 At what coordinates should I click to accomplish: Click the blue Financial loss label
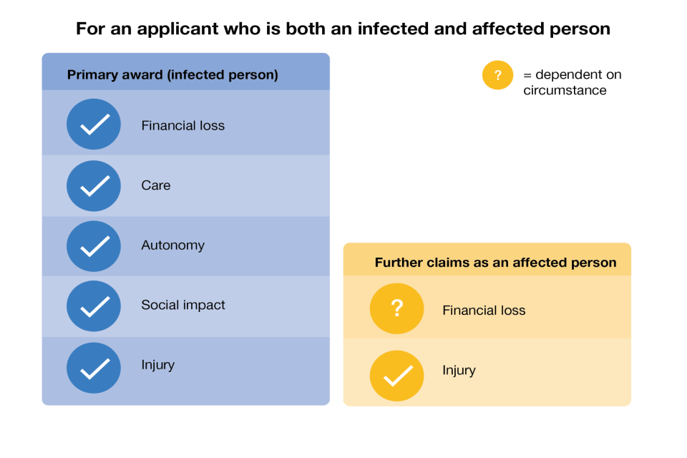point(182,126)
